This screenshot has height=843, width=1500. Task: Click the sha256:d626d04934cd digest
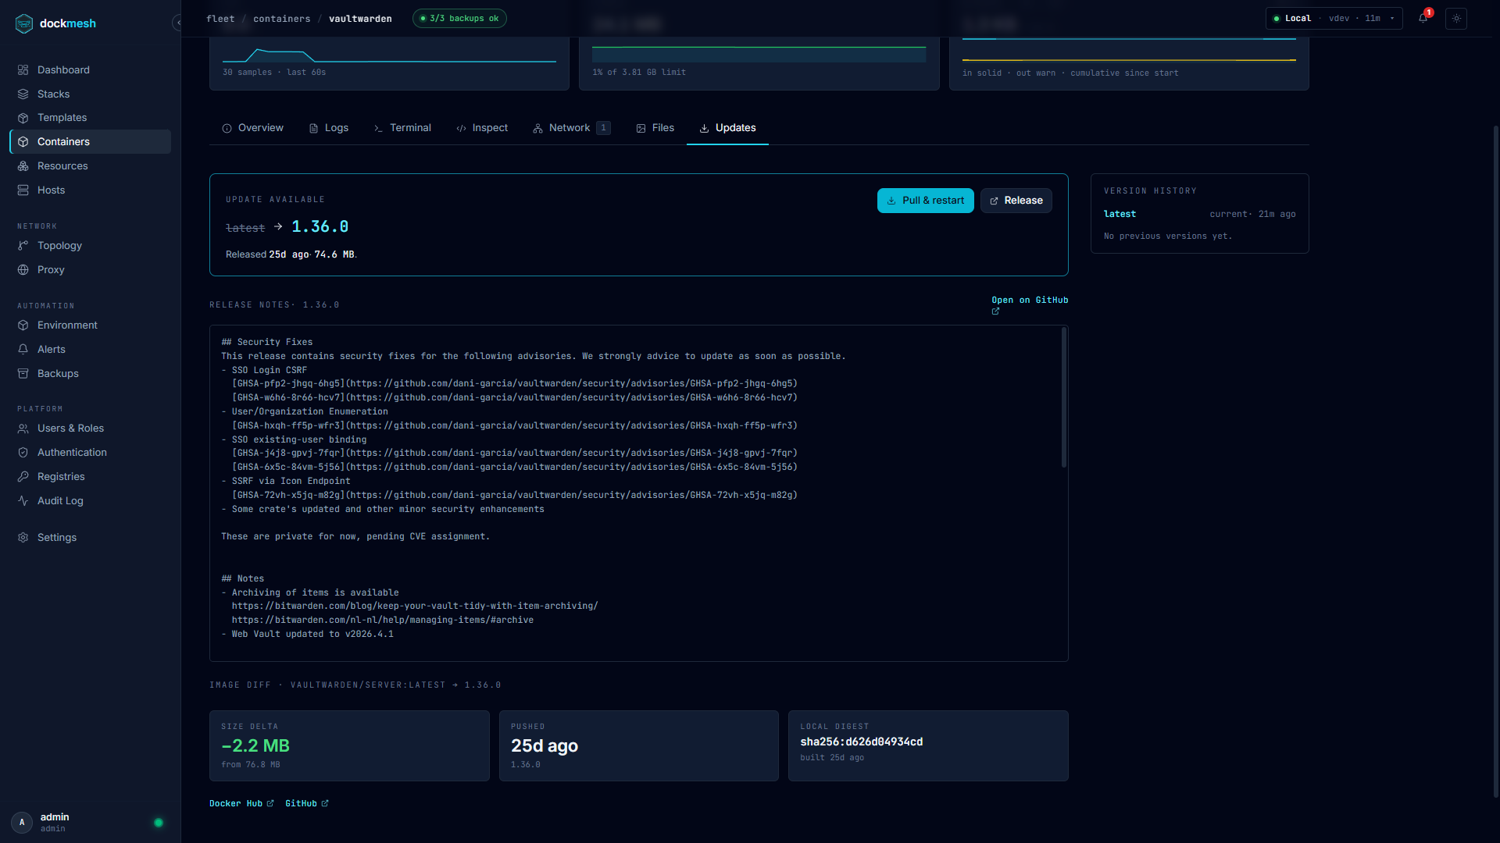point(862,742)
